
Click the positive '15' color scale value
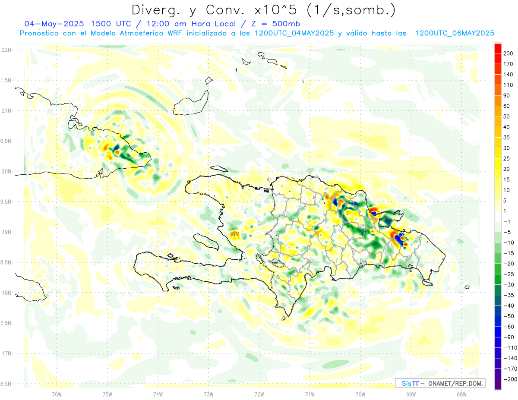click(507, 180)
